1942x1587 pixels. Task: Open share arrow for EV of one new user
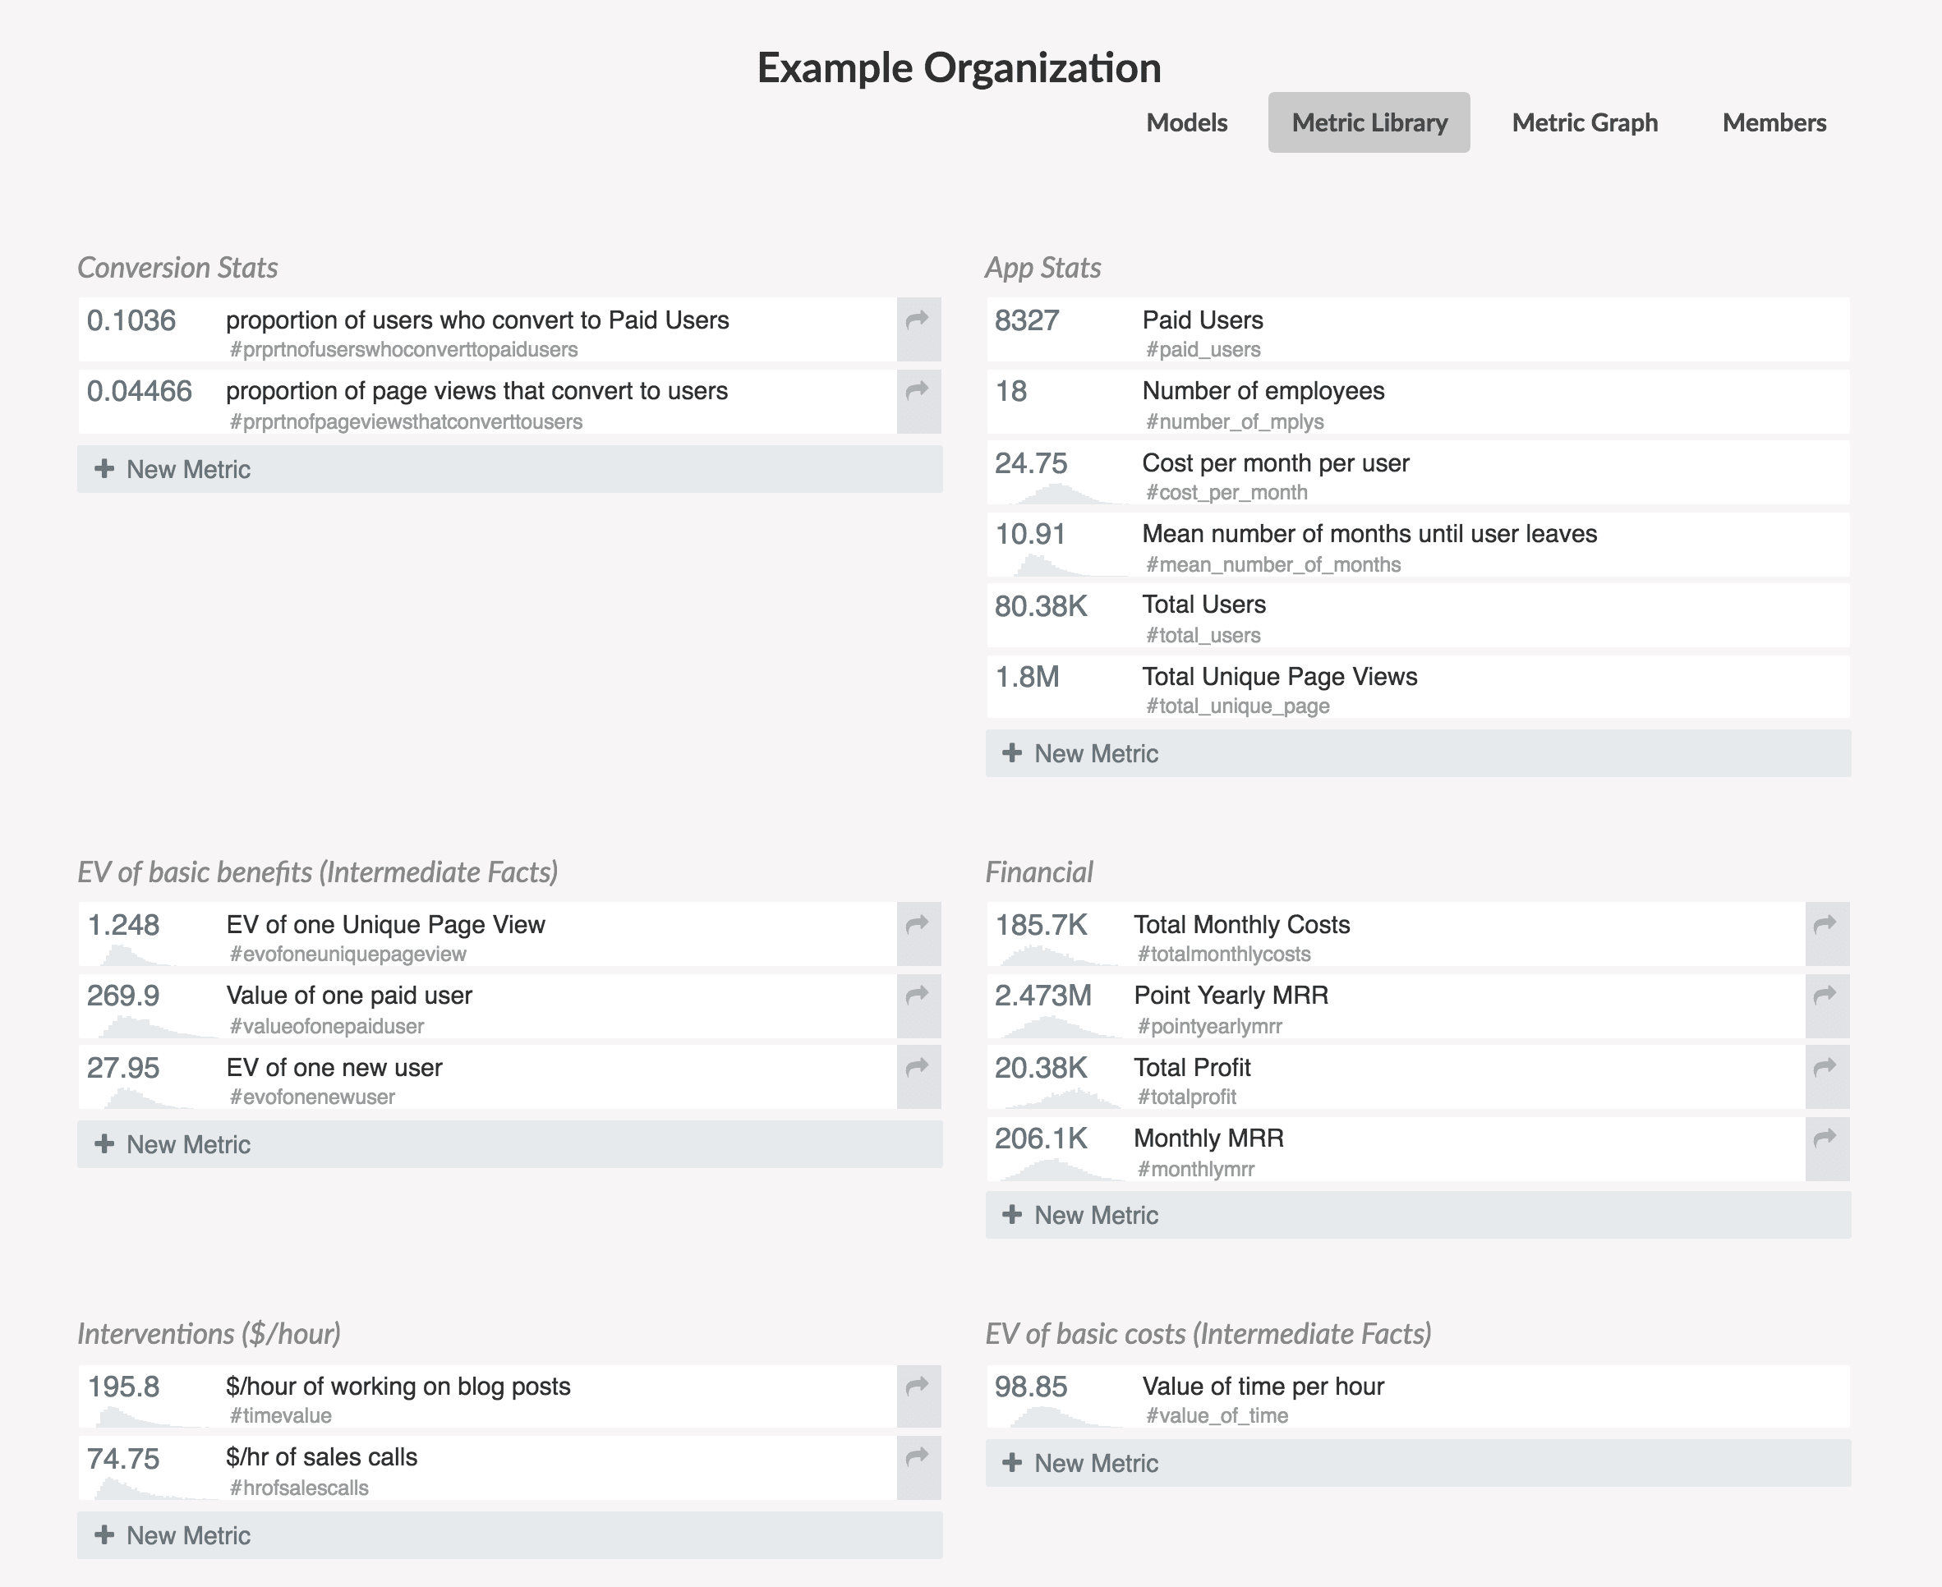(919, 1077)
